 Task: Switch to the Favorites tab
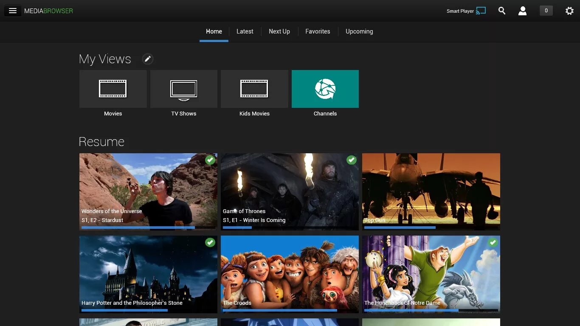(318, 31)
